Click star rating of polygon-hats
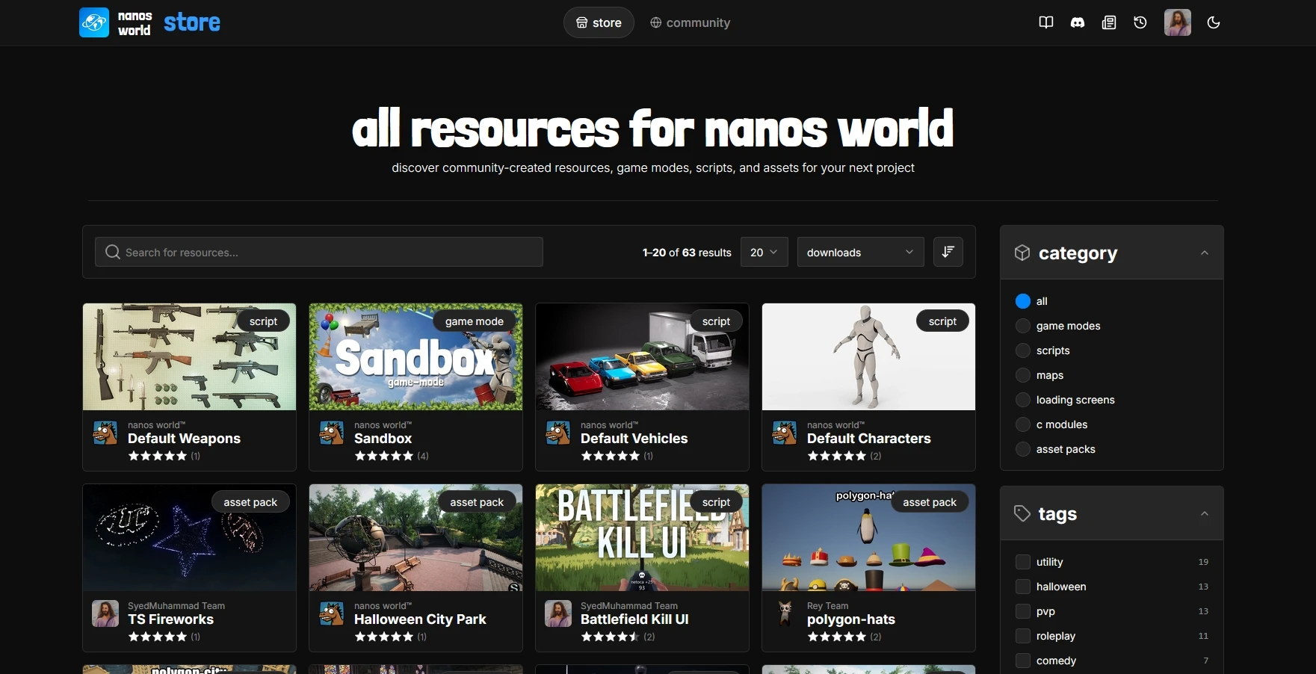This screenshot has width=1316, height=674. [x=837, y=637]
